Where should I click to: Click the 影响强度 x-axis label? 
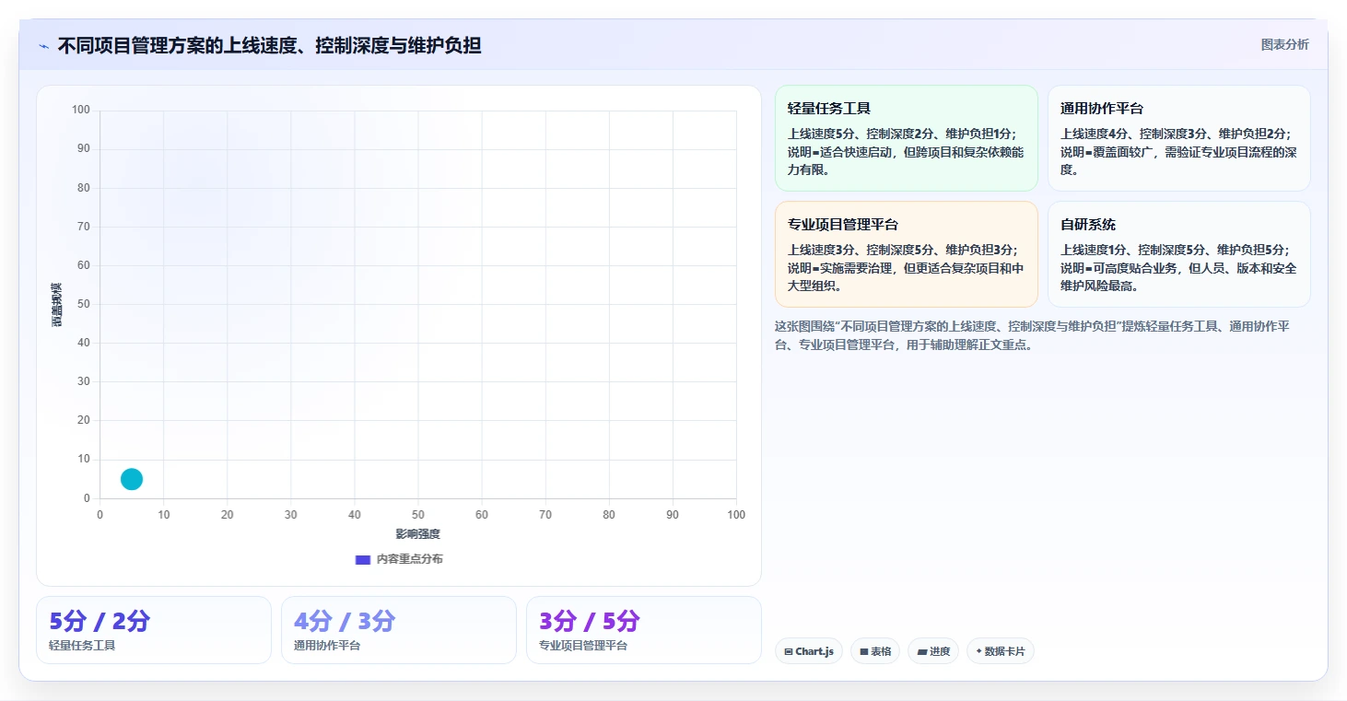pos(418,534)
